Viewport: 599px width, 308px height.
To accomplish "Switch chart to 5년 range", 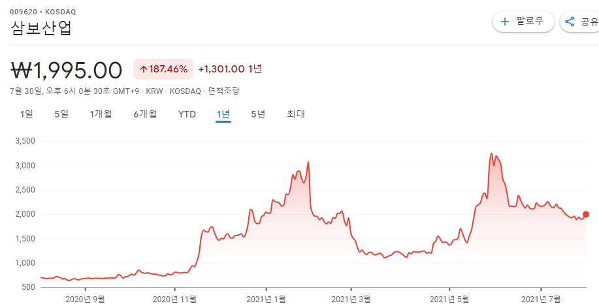I will (x=258, y=114).
